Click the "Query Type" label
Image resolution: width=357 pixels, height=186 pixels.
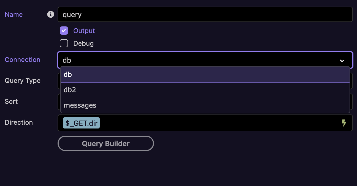23,81
